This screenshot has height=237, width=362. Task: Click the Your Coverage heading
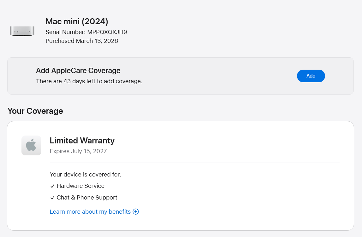[x=35, y=111]
